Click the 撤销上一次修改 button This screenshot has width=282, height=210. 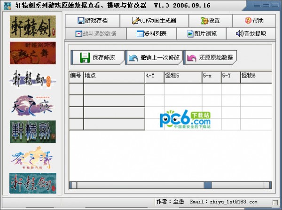click(154, 57)
